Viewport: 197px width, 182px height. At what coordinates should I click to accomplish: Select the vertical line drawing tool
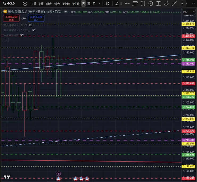pos(182,3)
